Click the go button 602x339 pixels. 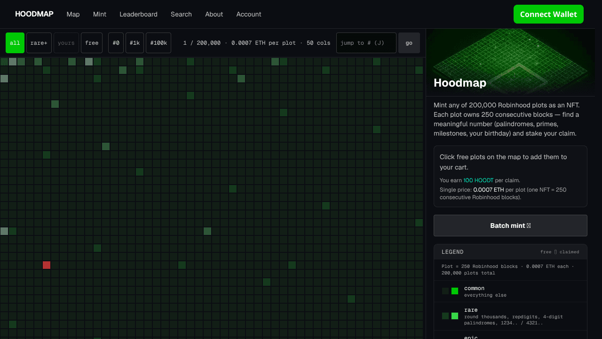pyautogui.click(x=409, y=43)
